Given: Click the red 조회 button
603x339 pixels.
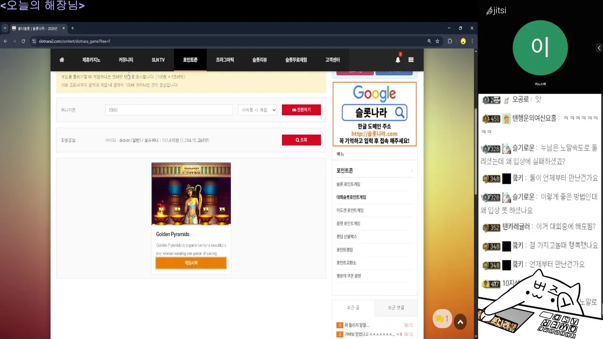Looking at the screenshot, I should click(x=301, y=140).
